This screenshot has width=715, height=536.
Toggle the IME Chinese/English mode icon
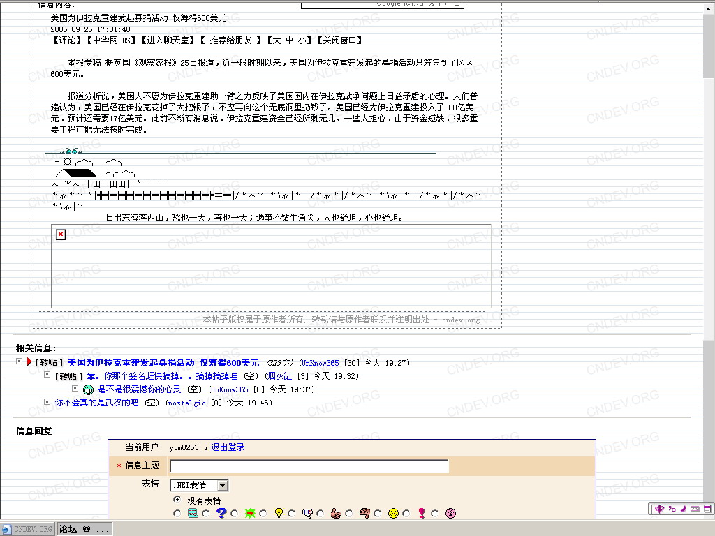tap(660, 509)
